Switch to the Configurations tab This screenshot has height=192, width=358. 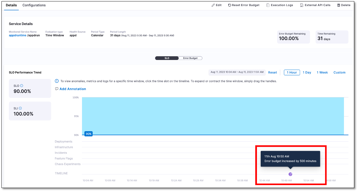(34, 5)
